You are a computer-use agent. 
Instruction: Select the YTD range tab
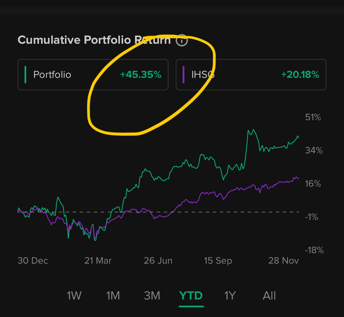[x=191, y=296]
